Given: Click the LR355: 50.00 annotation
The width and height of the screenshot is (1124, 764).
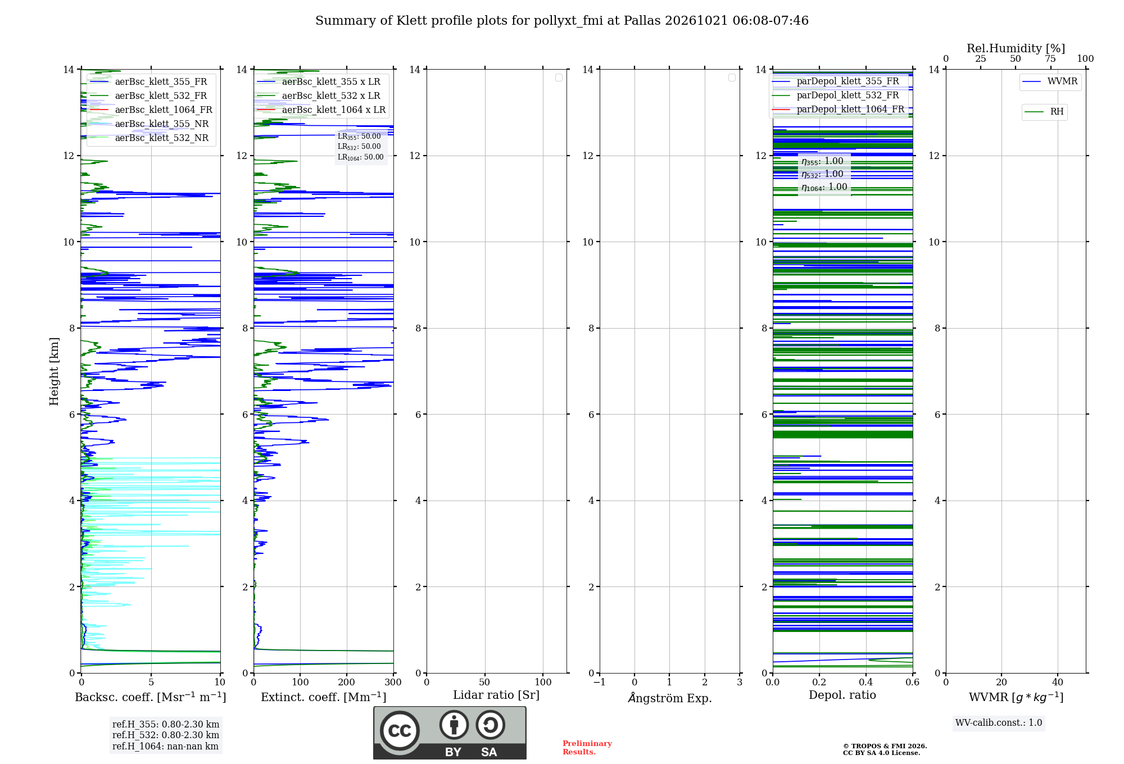Looking at the screenshot, I should click(x=359, y=137).
